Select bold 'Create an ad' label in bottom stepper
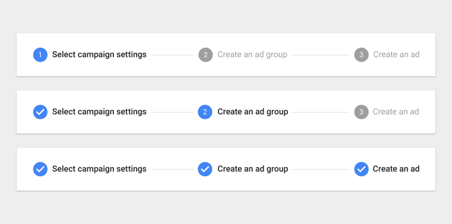Viewport: 452px width, 224px height. pyautogui.click(x=396, y=169)
